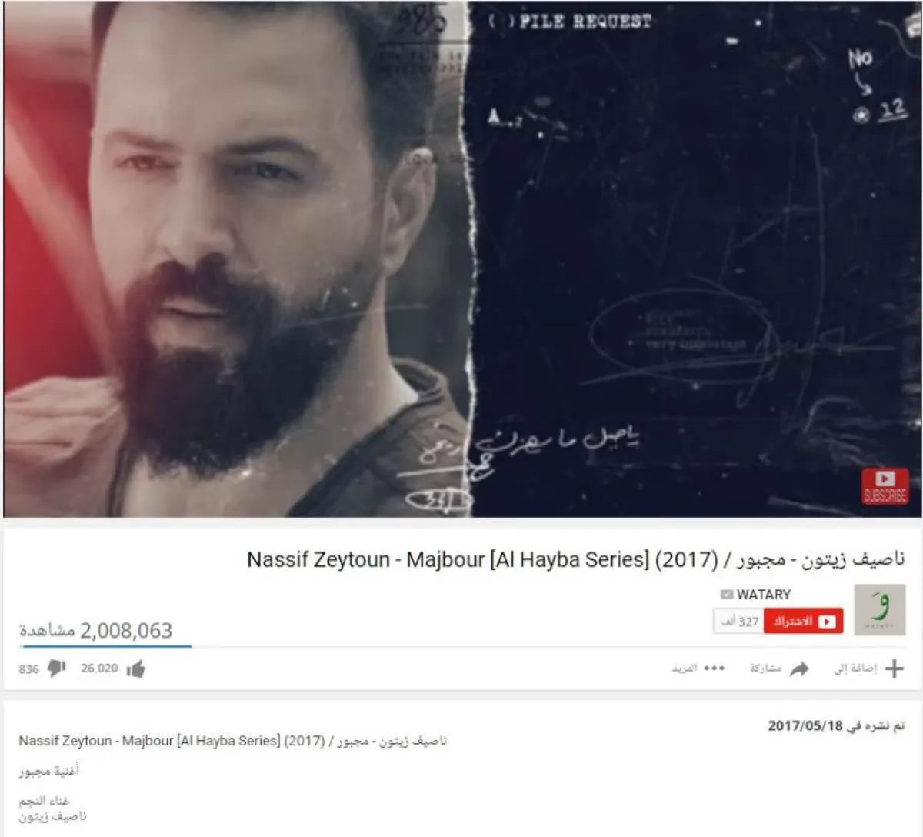Click the 2,008,063 view count
The image size is (923, 837).
126,631
